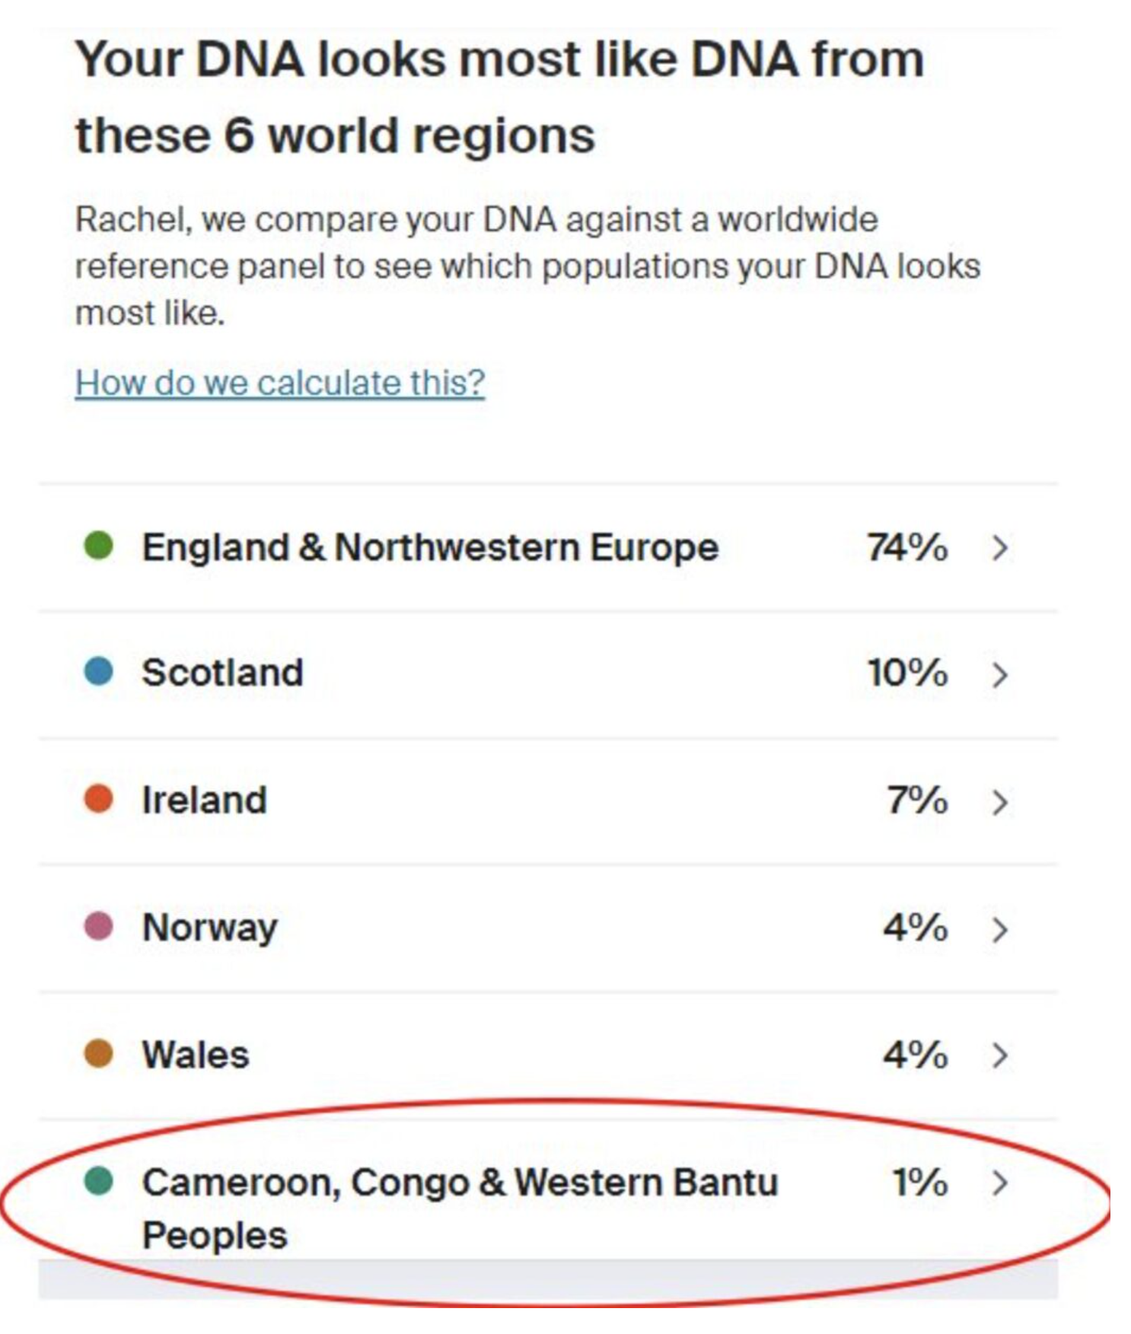Image resolution: width=1131 pixels, height=1334 pixels.
Task: Click the green dot beside England
Action: pyautogui.click(x=98, y=546)
